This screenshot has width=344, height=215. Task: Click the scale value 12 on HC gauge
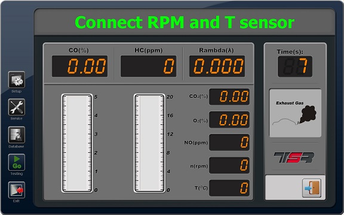point(170,134)
